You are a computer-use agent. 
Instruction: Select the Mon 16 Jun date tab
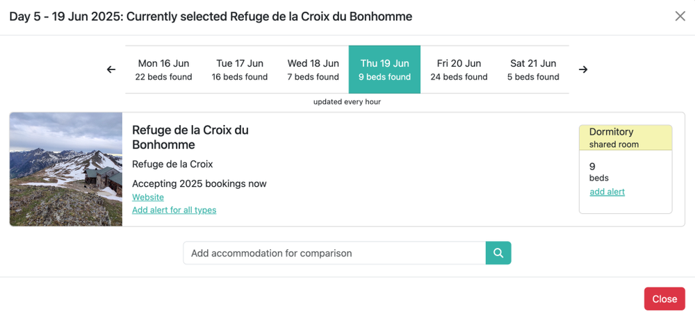[x=163, y=69]
